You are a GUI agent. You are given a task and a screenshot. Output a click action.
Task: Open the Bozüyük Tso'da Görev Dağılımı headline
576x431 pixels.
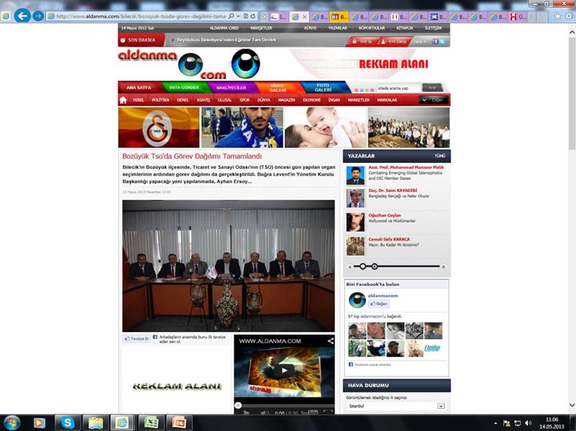click(192, 157)
